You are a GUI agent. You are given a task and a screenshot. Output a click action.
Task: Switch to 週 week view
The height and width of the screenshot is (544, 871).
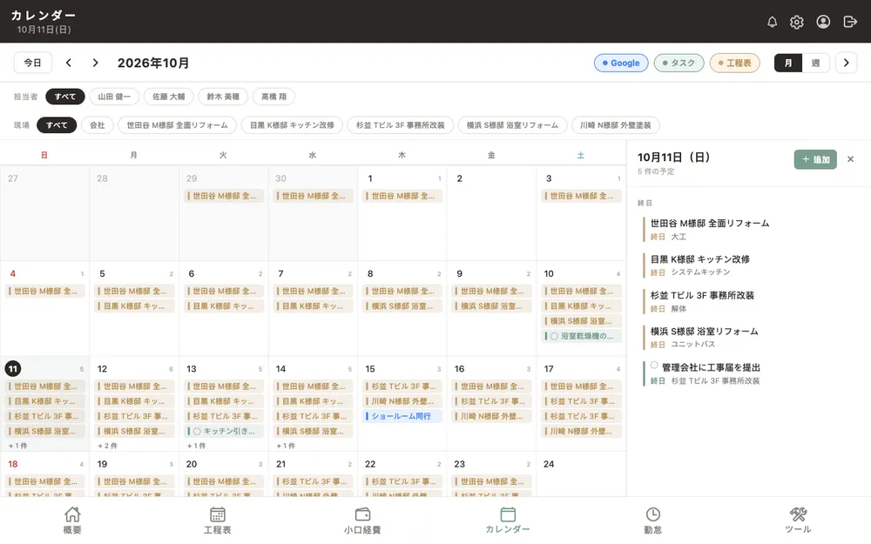coord(815,63)
